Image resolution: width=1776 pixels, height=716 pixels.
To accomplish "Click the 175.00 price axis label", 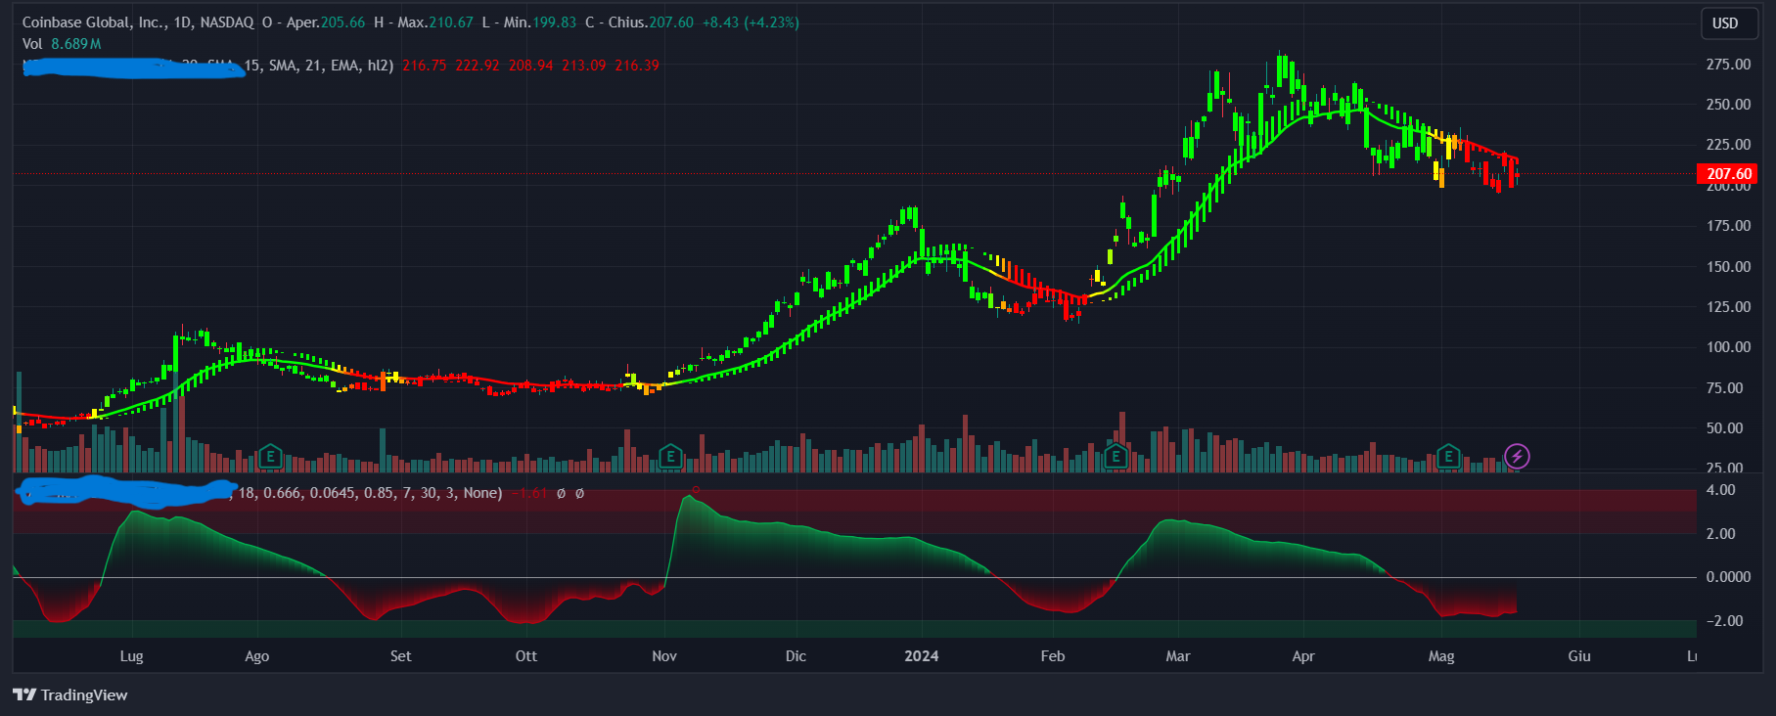I will tap(1728, 226).
